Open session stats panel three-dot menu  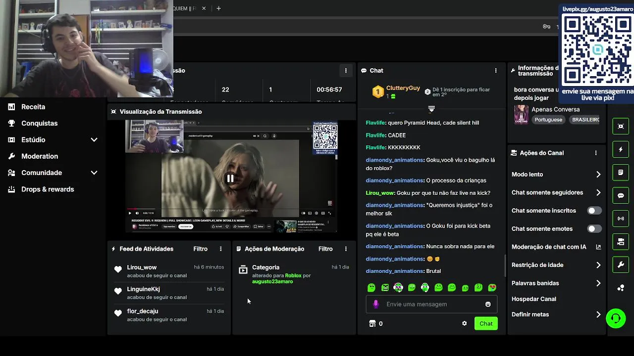[x=346, y=71]
